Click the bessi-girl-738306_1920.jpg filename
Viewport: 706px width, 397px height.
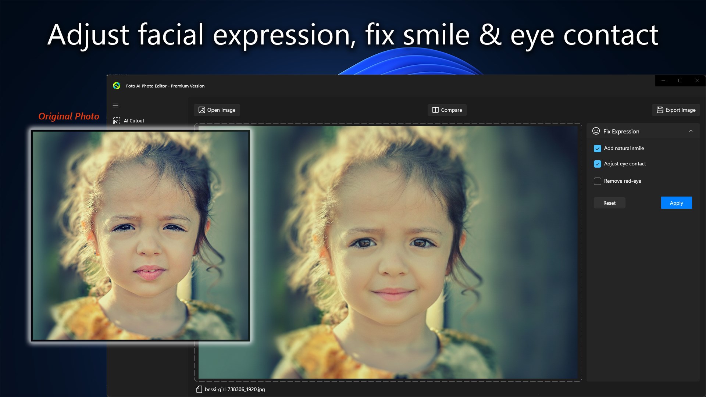coord(235,389)
